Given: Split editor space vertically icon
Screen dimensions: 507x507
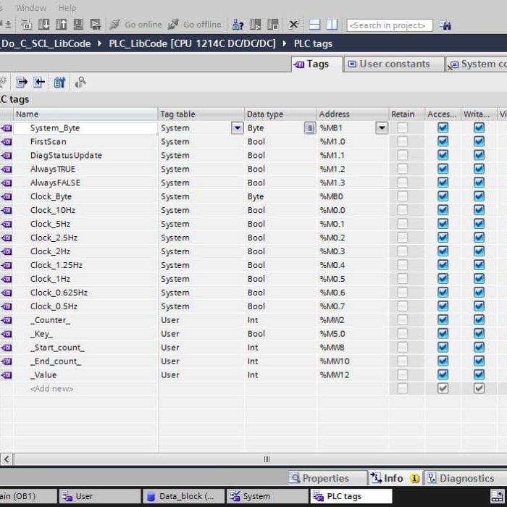Looking at the screenshot, I should point(332,25).
